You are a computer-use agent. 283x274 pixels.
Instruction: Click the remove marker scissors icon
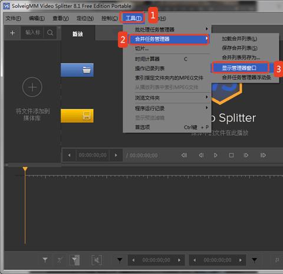tap(60, 260)
